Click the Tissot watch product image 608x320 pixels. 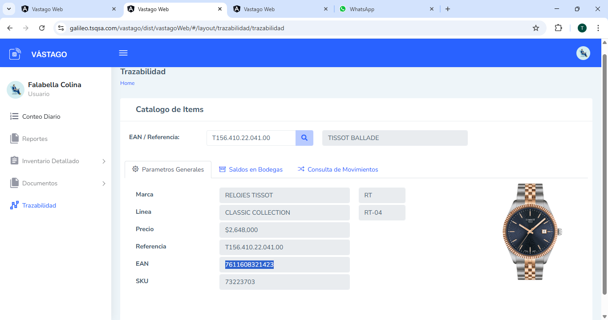click(532, 232)
